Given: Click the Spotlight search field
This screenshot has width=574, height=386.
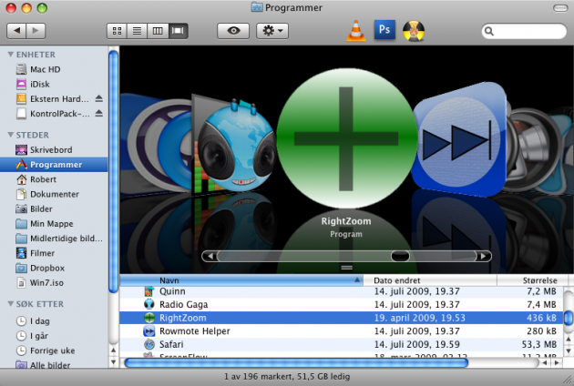Looking at the screenshot, I should pos(524,31).
